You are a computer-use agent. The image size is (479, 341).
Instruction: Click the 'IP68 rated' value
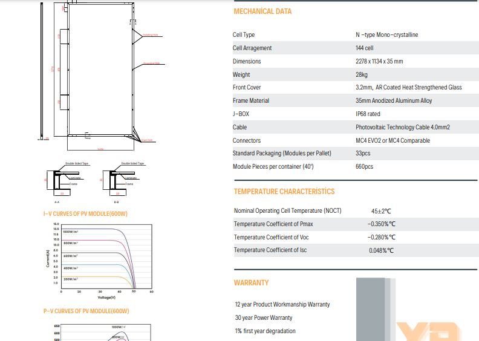pos(368,114)
